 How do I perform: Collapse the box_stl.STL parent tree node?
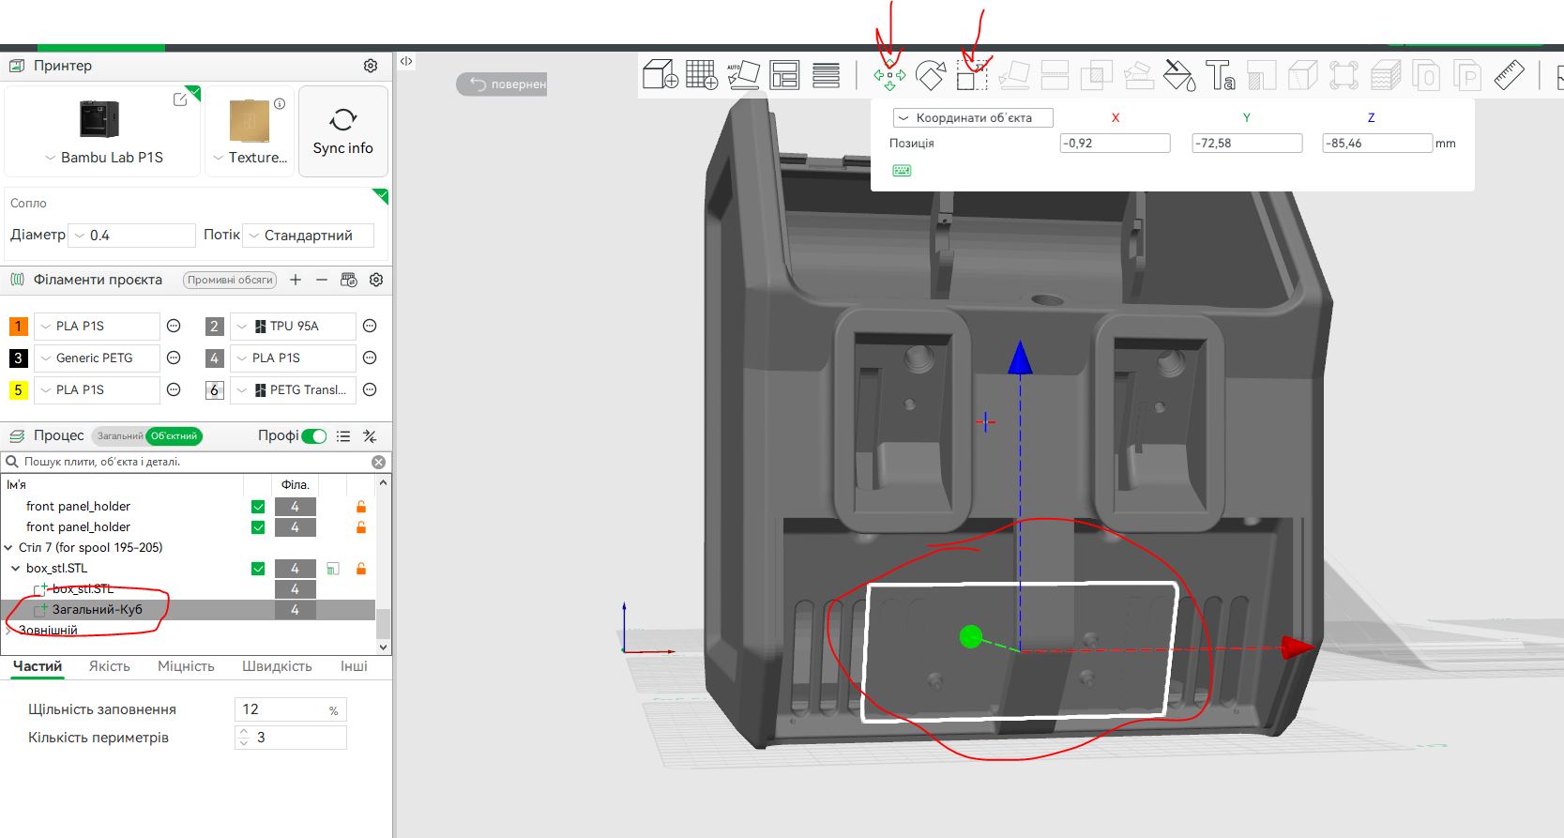(x=16, y=569)
